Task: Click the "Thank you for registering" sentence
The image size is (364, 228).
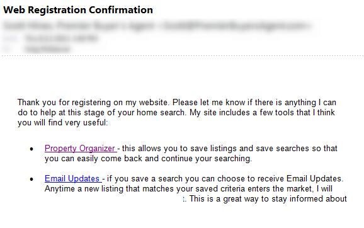Action: click(93, 103)
